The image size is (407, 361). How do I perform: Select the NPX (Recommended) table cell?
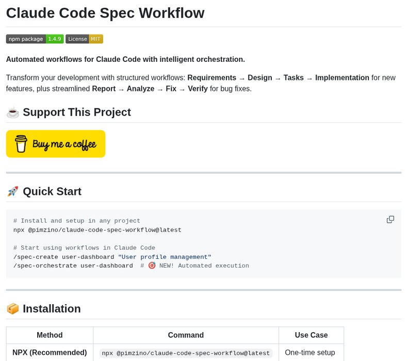(x=50, y=353)
